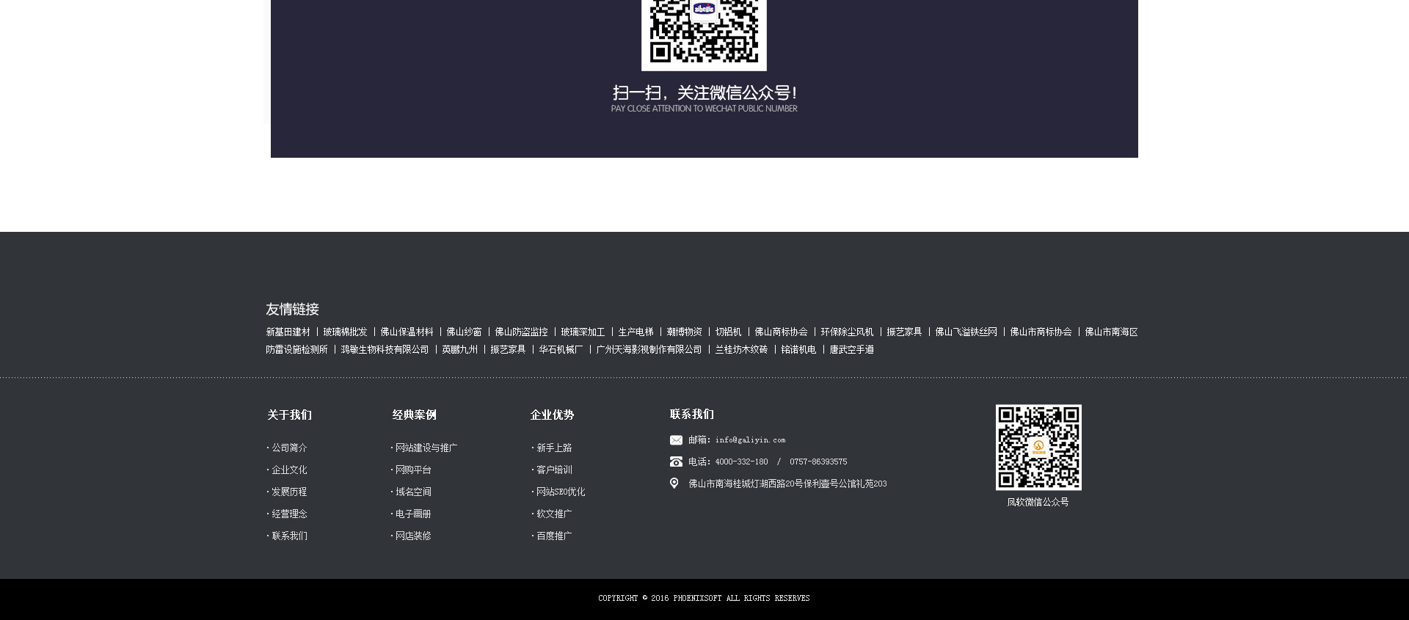Open the 电子画册 link
The width and height of the screenshot is (1409, 620).
(x=413, y=514)
